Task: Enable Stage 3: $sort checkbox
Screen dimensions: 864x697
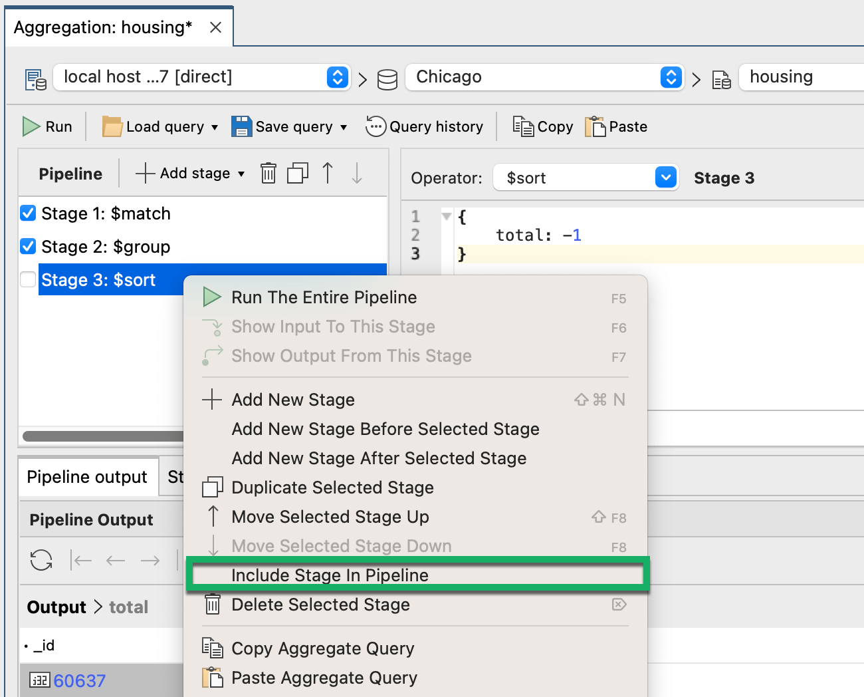Action: coord(27,279)
